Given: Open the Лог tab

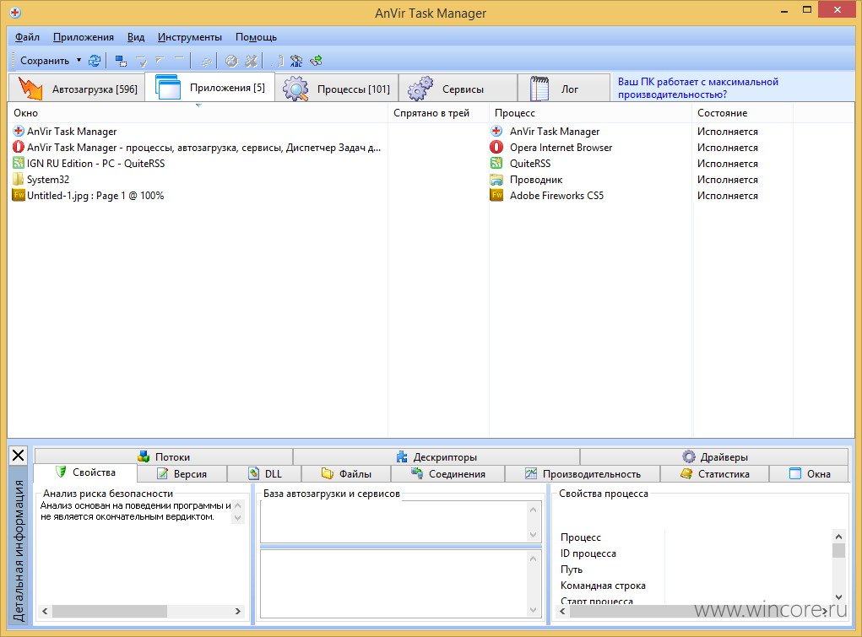Looking at the screenshot, I should tap(564, 89).
